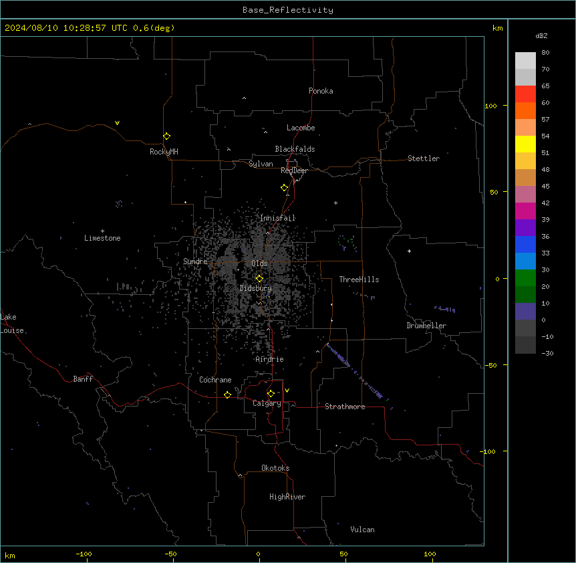Select the bright green 20-30 dBZ swatch
The image size is (576, 563).
pos(525,278)
